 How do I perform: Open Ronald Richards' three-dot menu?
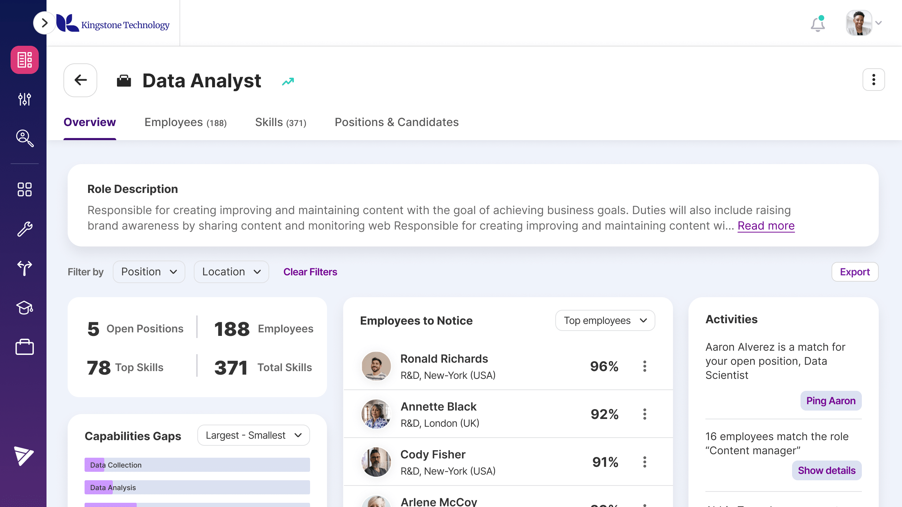point(645,366)
